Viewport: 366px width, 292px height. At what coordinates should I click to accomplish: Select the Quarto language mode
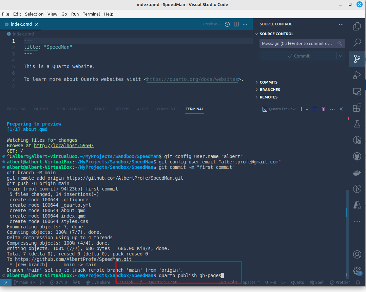point(297,283)
